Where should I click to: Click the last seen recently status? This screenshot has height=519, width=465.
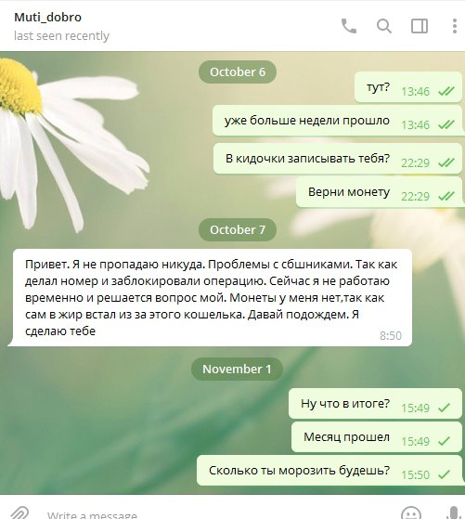(61, 36)
